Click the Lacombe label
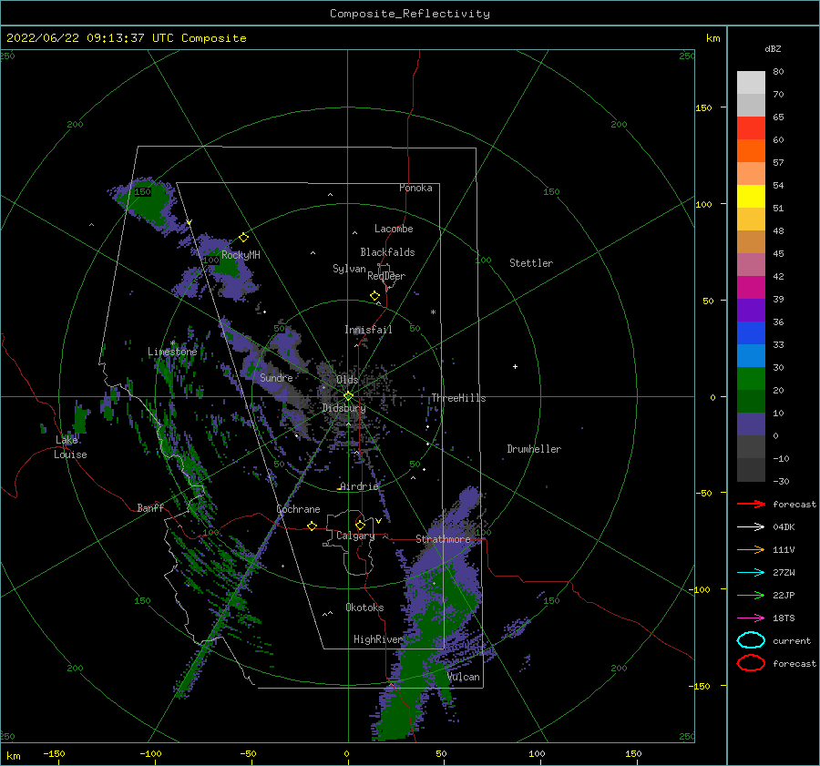The height and width of the screenshot is (766, 820). point(394,229)
